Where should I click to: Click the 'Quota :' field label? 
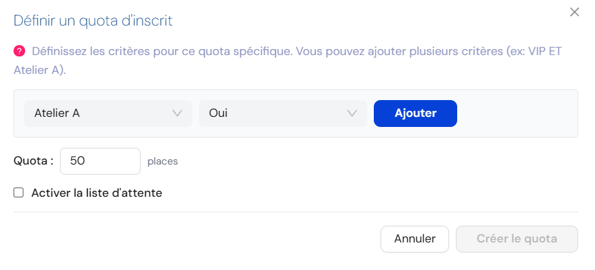point(34,161)
